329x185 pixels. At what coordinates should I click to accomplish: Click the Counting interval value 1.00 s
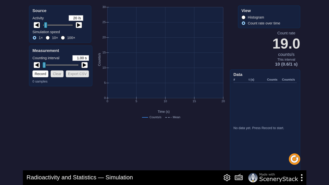[81, 58]
